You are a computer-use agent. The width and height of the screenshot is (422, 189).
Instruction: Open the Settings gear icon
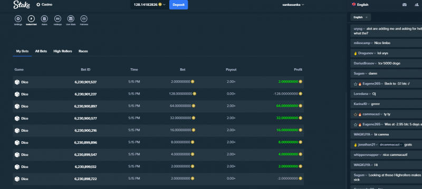click(18, 19)
